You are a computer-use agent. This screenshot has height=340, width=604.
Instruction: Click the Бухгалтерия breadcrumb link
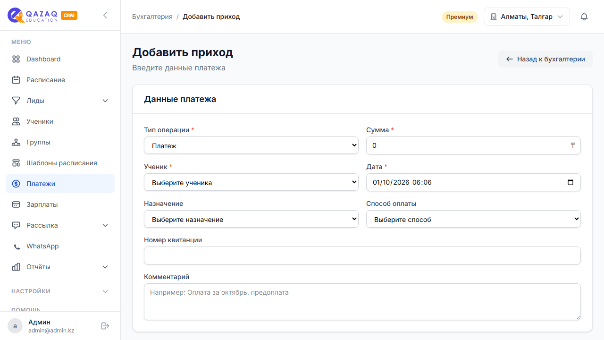click(x=152, y=17)
